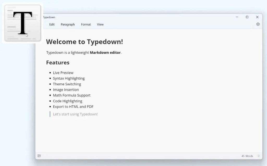
Task: Click the "Welcome to Typedown!" heading
Action: (x=84, y=42)
